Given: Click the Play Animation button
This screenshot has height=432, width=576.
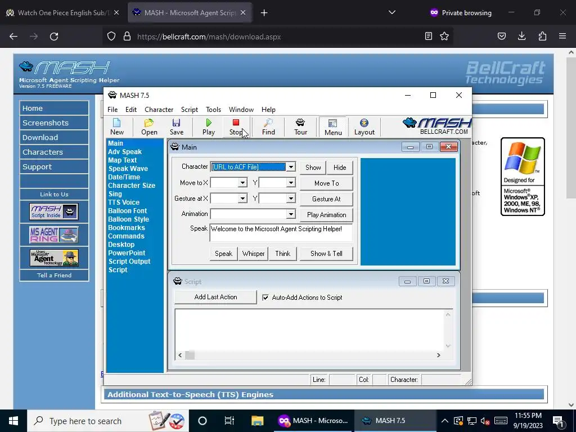Looking at the screenshot, I should tap(327, 214).
